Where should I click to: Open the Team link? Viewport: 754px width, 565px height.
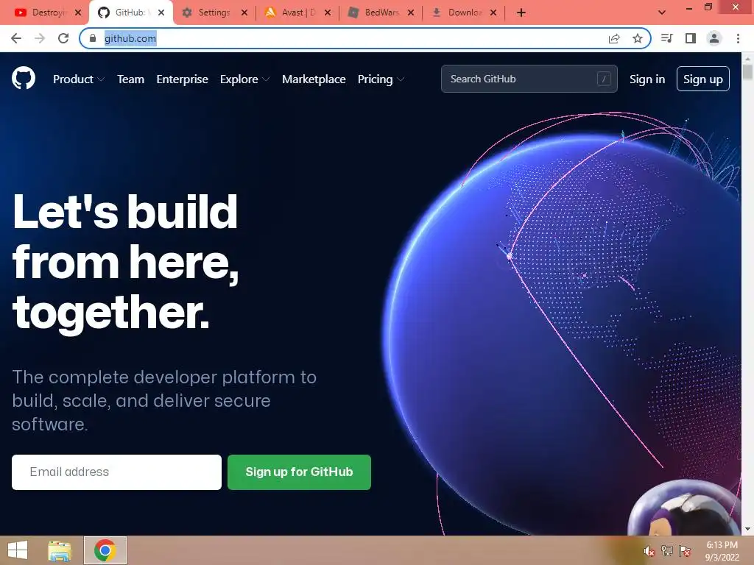pyautogui.click(x=131, y=79)
